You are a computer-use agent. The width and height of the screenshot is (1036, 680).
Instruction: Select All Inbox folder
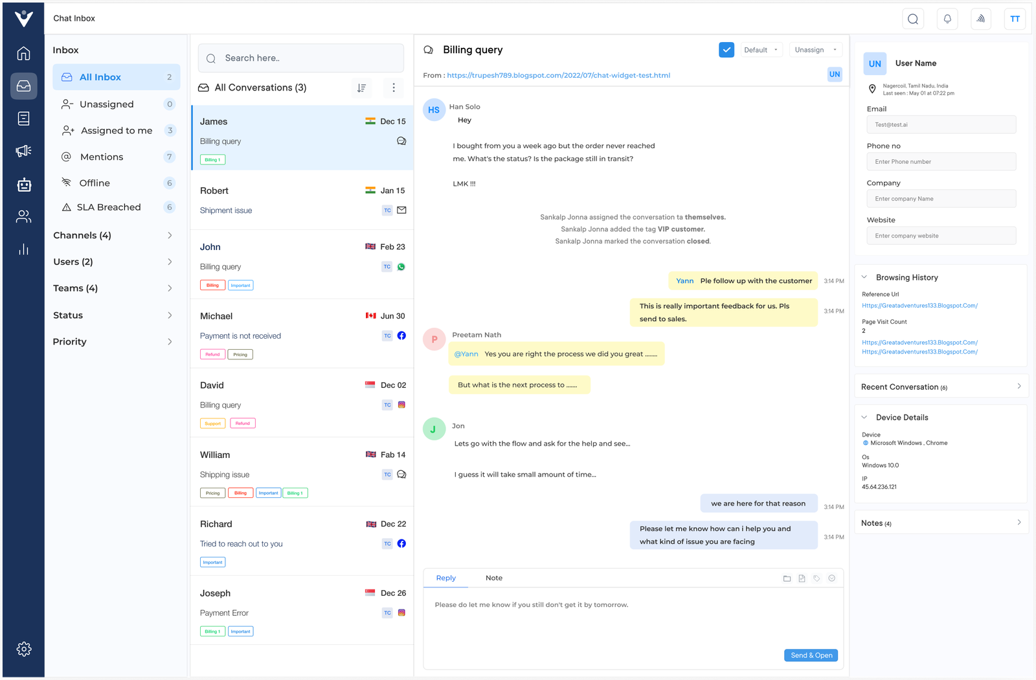pos(117,77)
